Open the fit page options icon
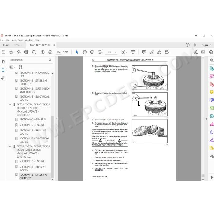This screenshot has height=214, width=214. click(x=124, y=52)
